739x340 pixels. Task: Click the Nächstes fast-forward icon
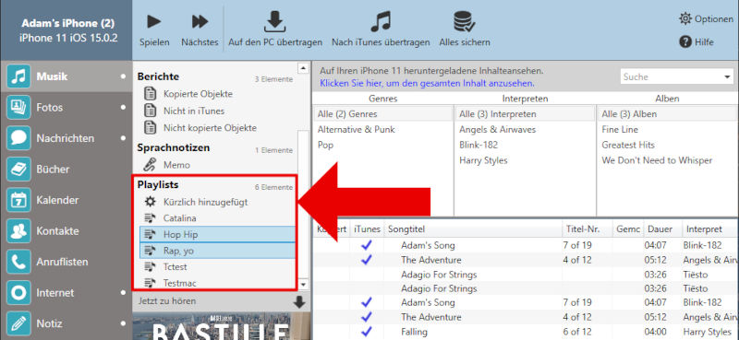coord(200,21)
